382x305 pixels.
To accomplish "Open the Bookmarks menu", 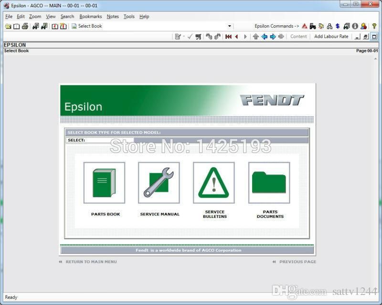I will pos(91,16).
